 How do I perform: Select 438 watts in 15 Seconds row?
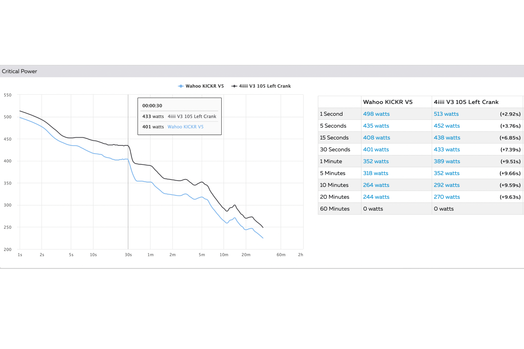pyautogui.click(x=447, y=137)
